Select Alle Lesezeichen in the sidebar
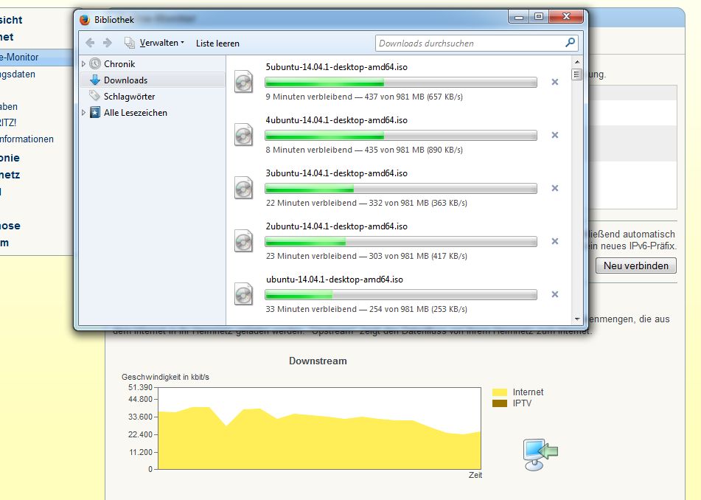 click(136, 113)
